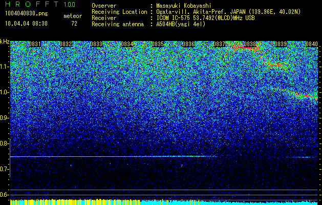Click the 0840 time marker

pos(312,44)
